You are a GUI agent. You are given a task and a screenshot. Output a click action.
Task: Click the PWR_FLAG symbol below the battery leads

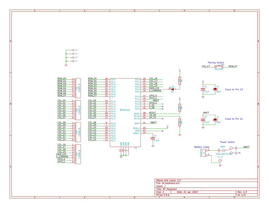(x=220, y=160)
